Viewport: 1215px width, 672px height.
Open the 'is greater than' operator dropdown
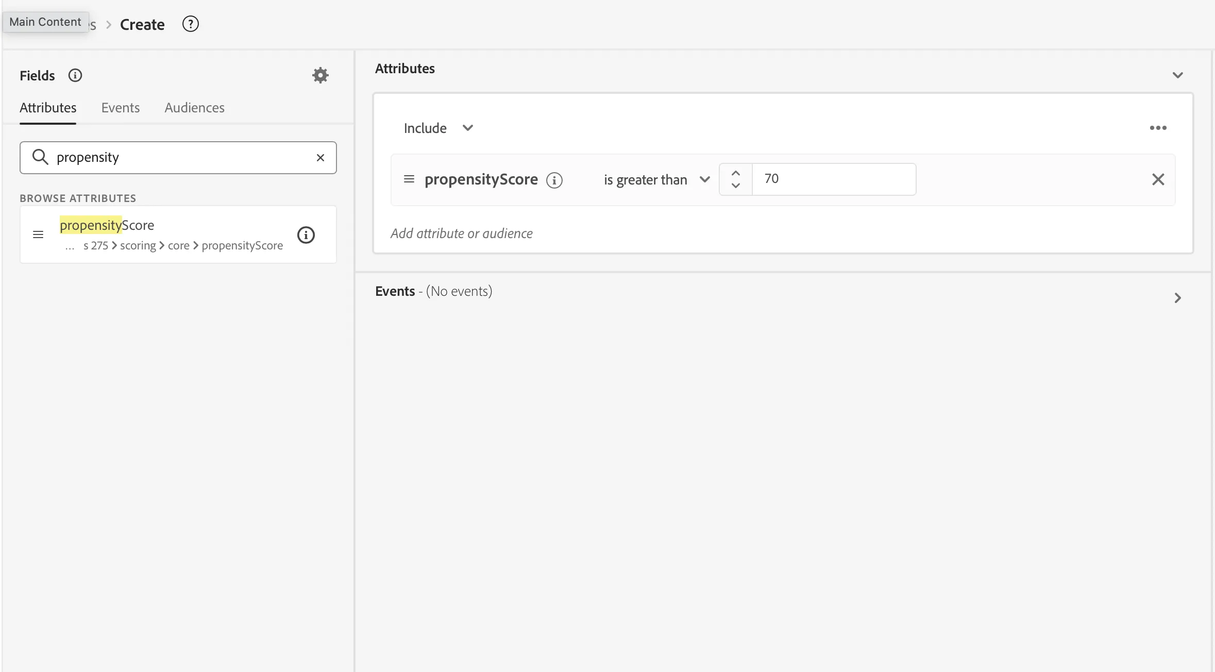657,179
